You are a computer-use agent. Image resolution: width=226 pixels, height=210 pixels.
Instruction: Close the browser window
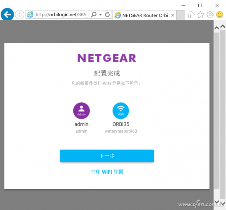point(217,6)
